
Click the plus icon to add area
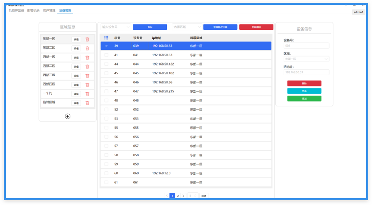[67, 116]
